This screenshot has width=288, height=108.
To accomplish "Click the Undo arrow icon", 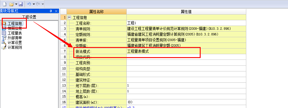I will pos(29,4).
